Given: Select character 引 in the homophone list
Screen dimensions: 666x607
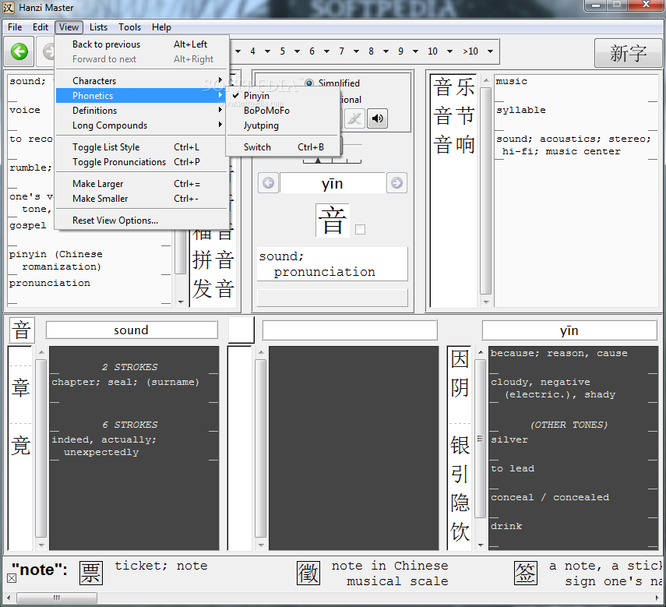Looking at the screenshot, I should click(460, 475).
